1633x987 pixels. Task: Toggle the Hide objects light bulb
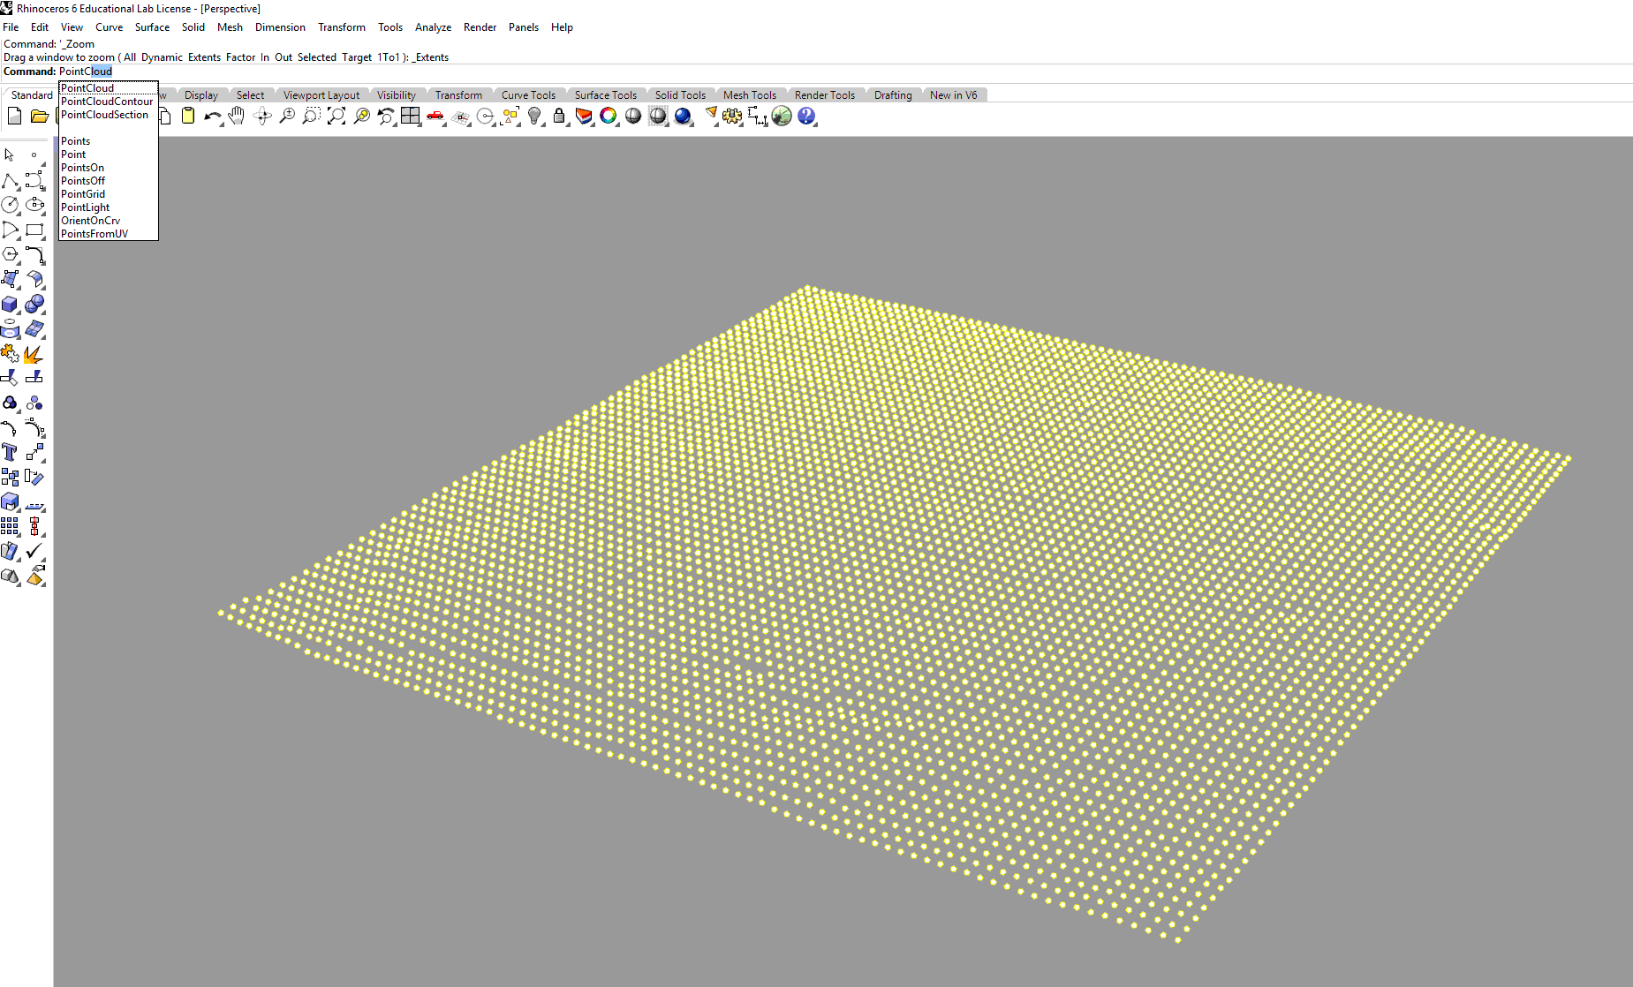pos(534,117)
